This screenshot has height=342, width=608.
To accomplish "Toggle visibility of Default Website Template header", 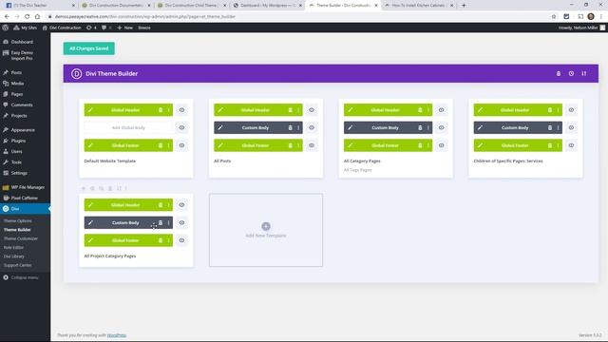I will 181,110.
